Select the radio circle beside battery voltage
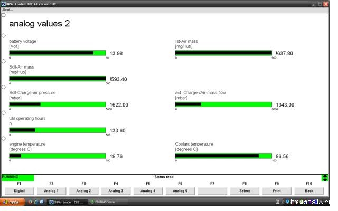 point(4,36)
